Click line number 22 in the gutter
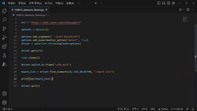 coord(15,79)
